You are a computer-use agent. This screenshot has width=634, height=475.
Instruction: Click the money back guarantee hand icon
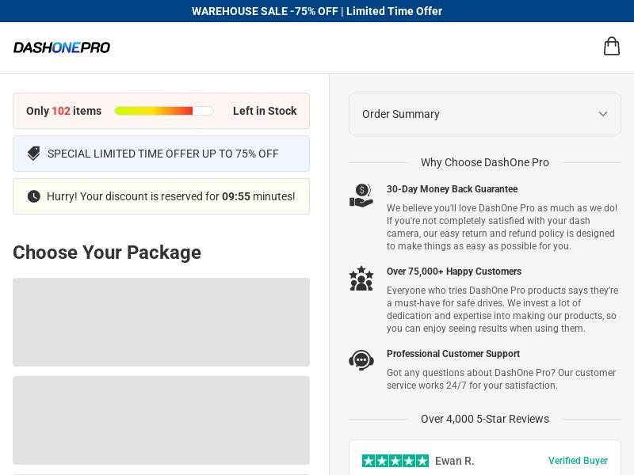(361, 196)
